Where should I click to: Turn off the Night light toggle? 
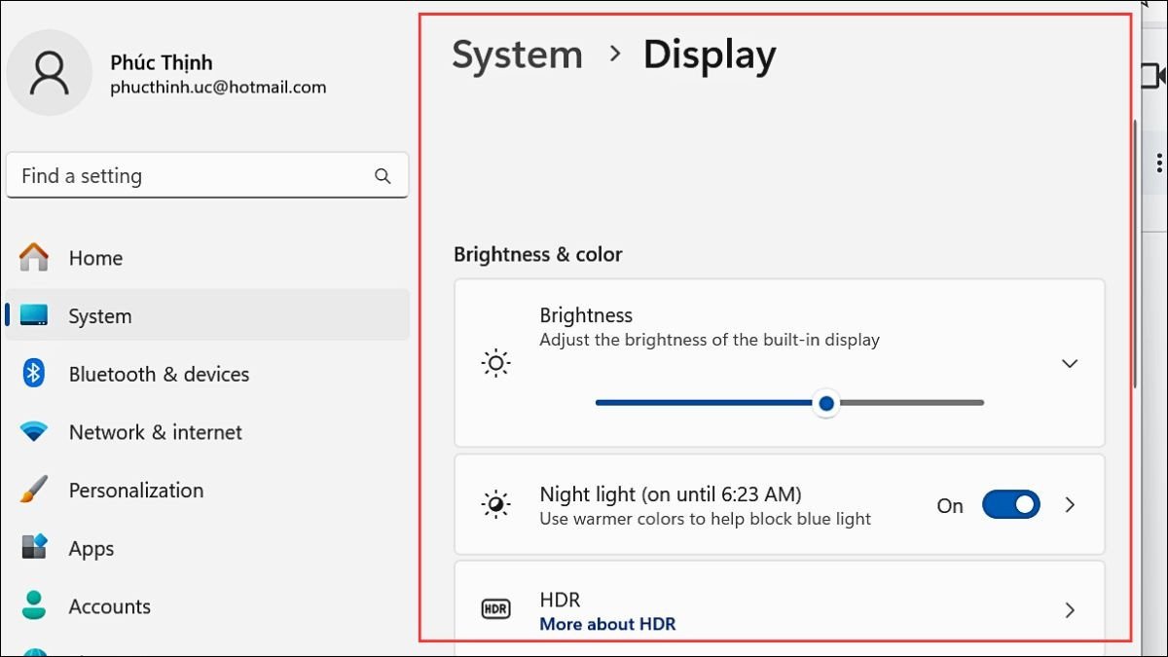(x=1010, y=505)
